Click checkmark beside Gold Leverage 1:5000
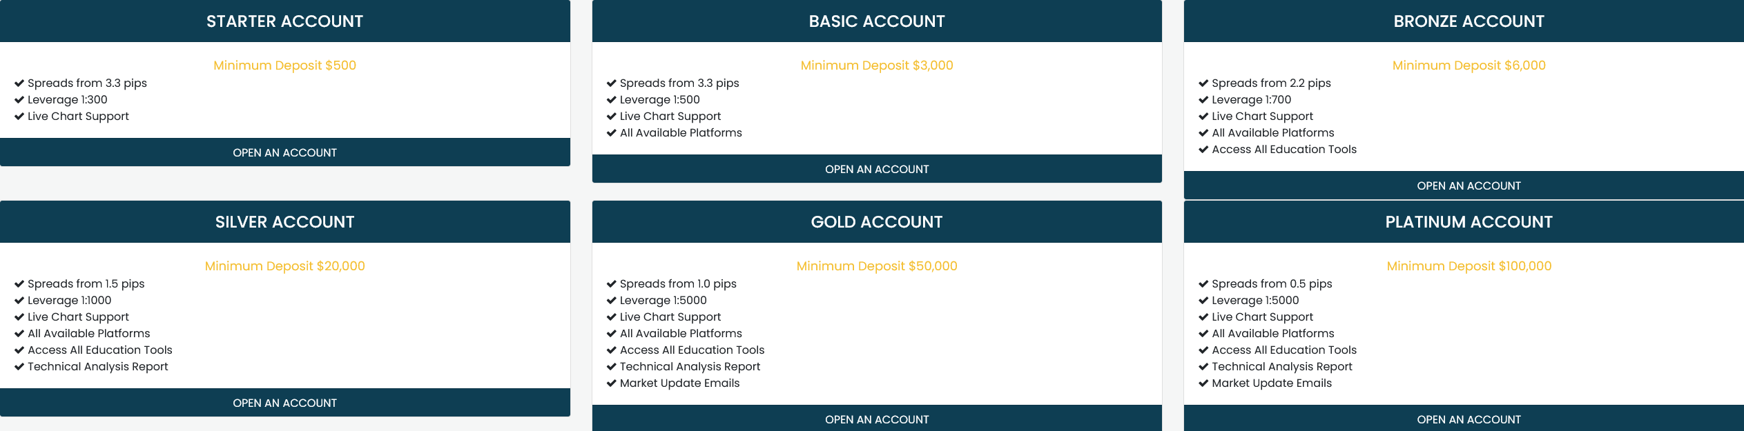 click(611, 301)
